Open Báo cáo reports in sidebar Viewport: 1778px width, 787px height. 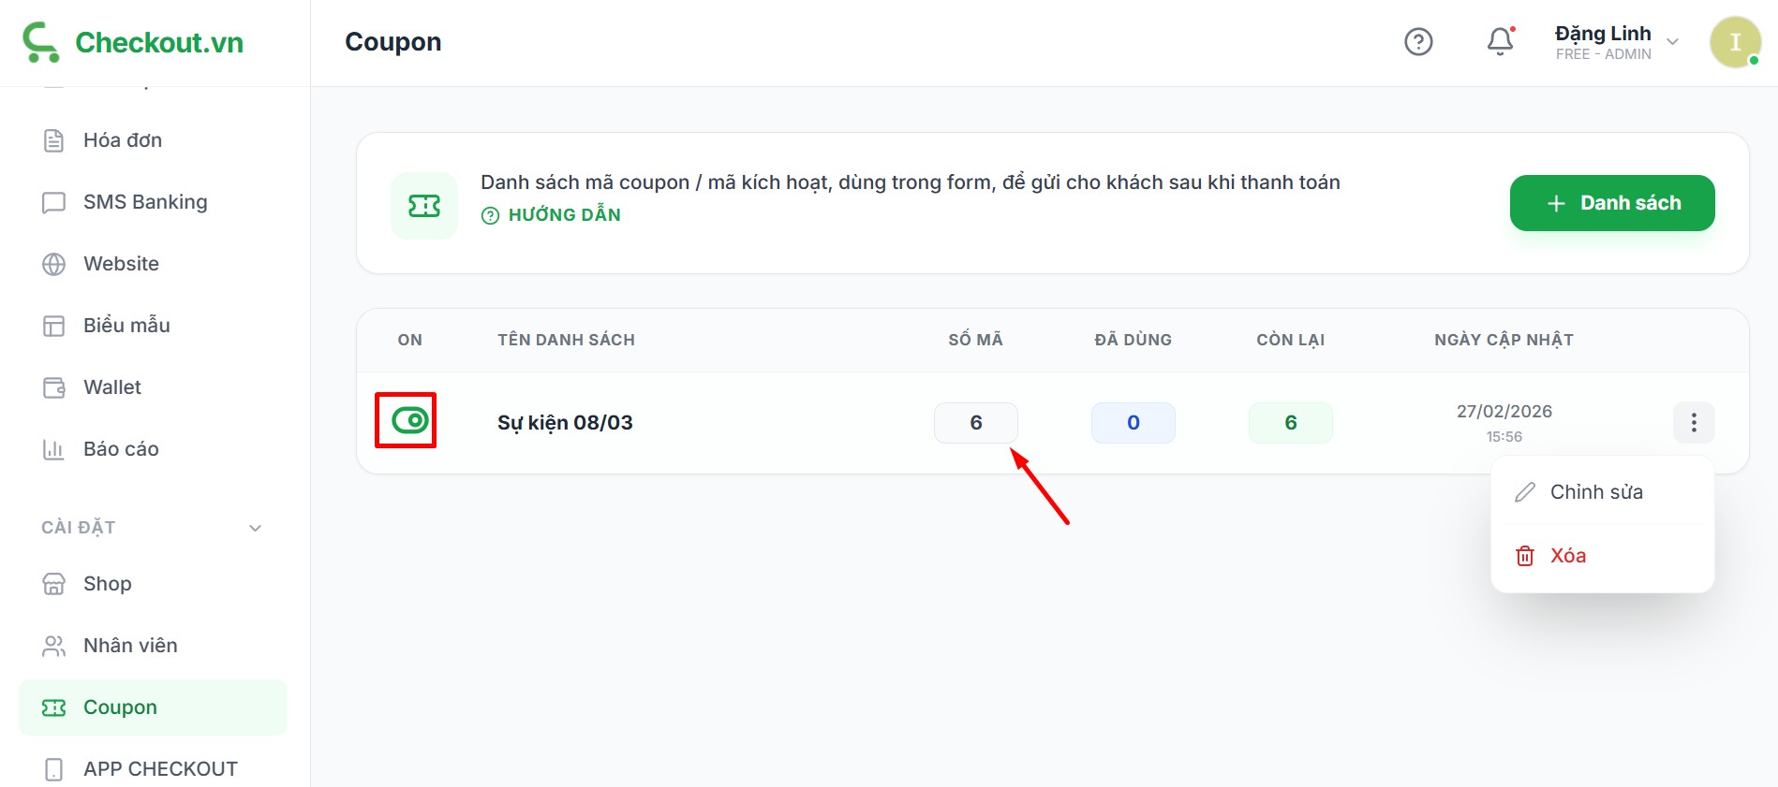point(120,449)
